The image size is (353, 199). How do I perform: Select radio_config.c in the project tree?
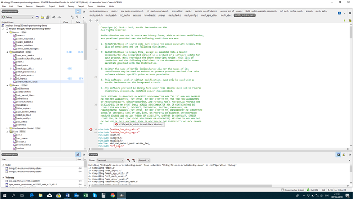tap(24, 118)
